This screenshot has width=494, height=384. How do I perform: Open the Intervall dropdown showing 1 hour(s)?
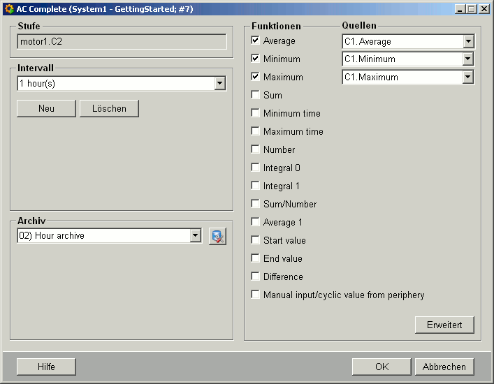pyautogui.click(x=220, y=84)
